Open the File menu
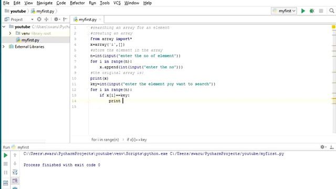 pos(6,3)
